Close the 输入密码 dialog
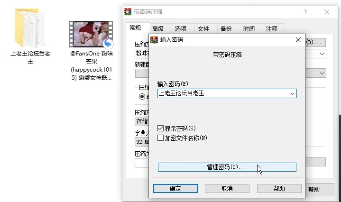This screenshot has height=202, width=341. pyautogui.click(x=298, y=40)
